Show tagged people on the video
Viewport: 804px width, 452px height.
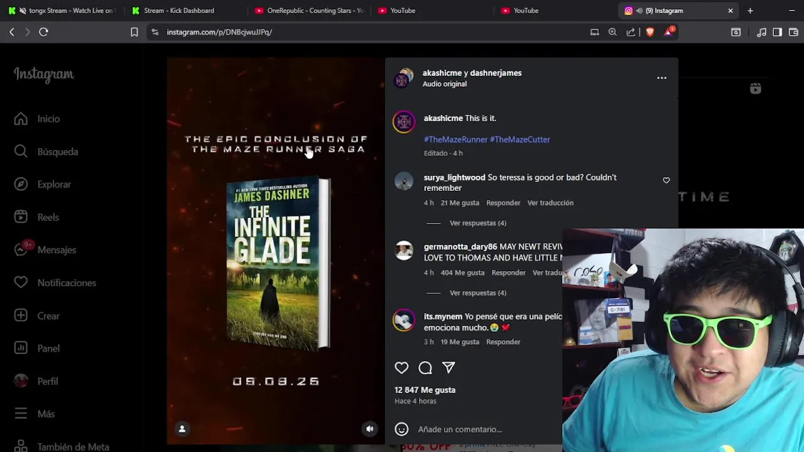(182, 429)
